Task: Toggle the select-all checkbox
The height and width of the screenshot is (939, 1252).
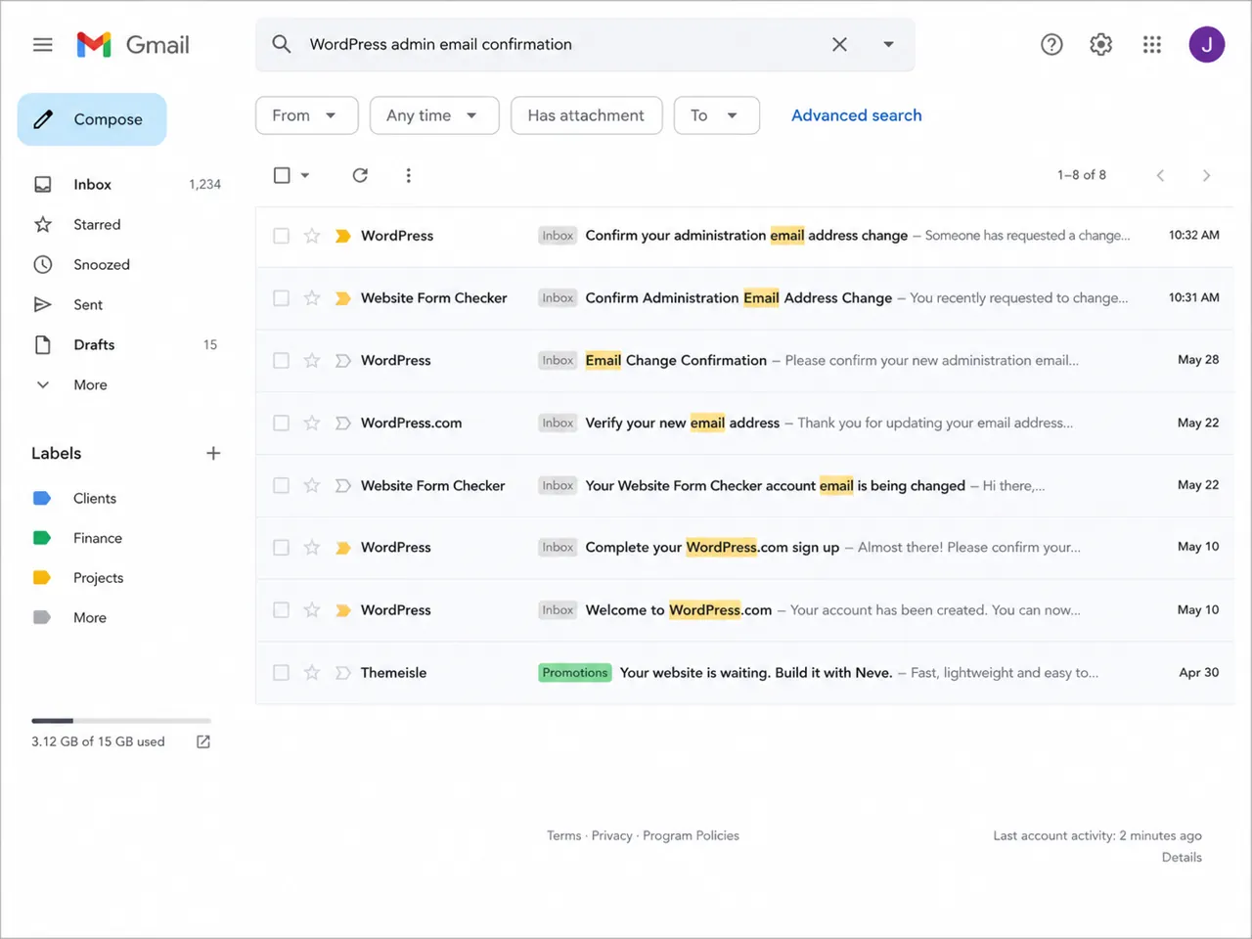Action: pos(282,175)
